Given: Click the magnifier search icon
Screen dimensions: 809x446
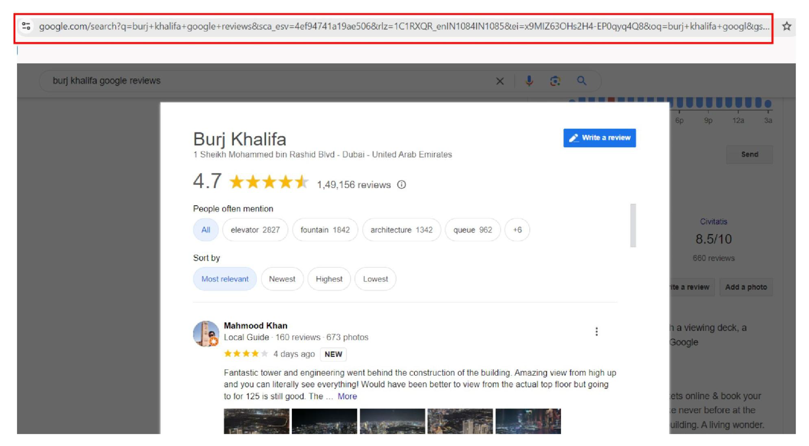Looking at the screenshot, I should 581,81.
